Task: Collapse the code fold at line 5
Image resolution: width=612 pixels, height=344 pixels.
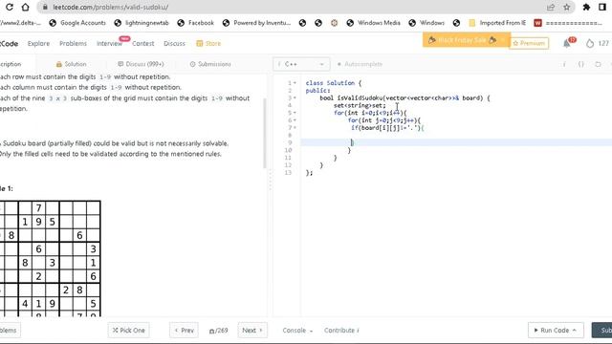Action: [295, 113]
